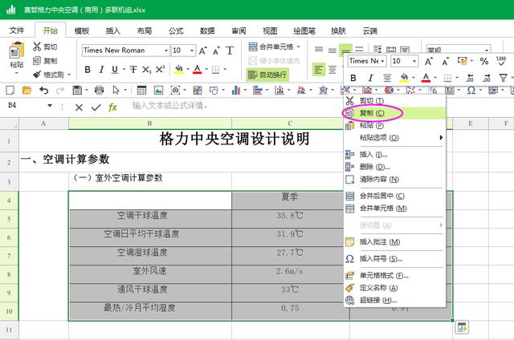The height and width of the screenshot is (340, 514).
Task: Click the ribbon Copy (复制) button
Action: (45, 61)
